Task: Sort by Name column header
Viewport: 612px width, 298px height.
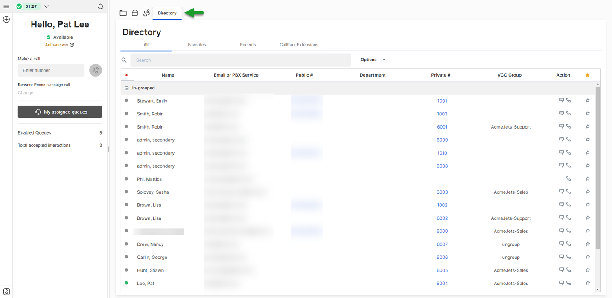Action: tap(168, 75)
